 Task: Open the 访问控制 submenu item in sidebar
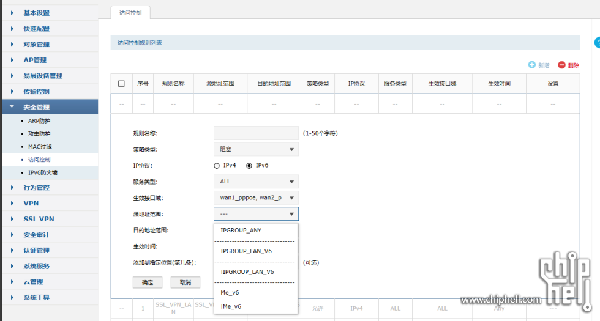tap(50, 160)
